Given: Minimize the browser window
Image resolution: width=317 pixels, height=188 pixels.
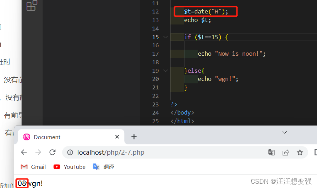Looking at the screenshot, I should pos(305,132).
